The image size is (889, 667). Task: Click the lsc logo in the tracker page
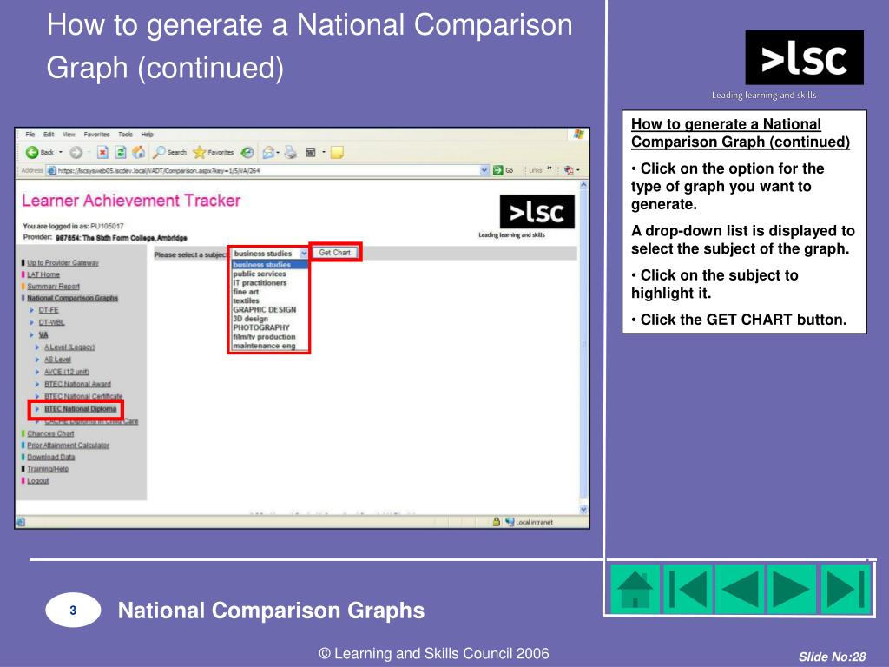pyautogui.click(x=537, y=212)
